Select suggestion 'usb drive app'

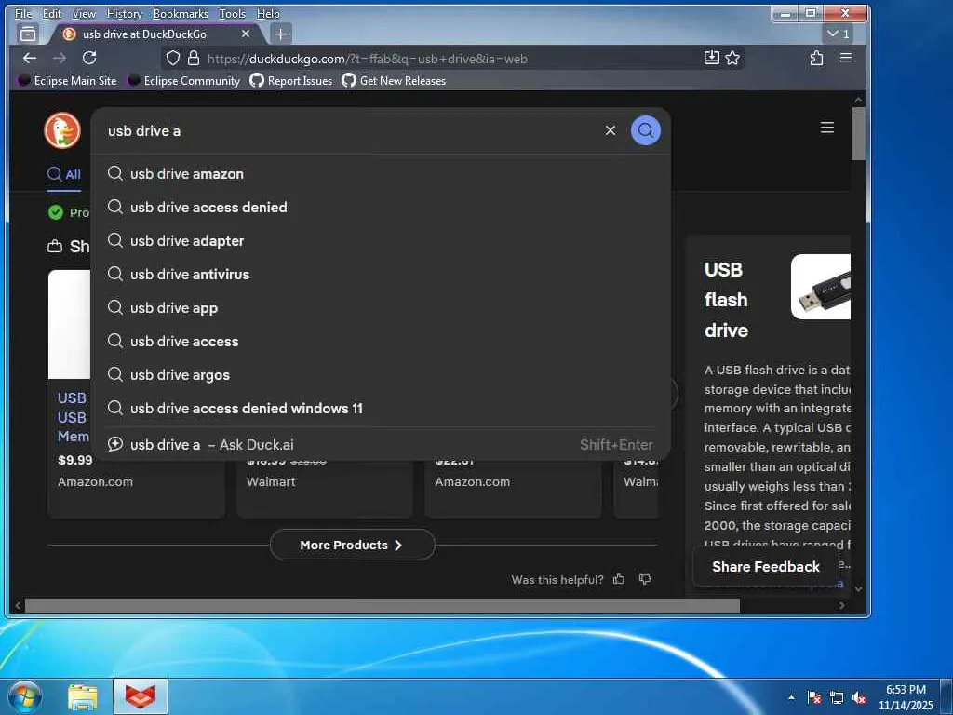[382, 307]
